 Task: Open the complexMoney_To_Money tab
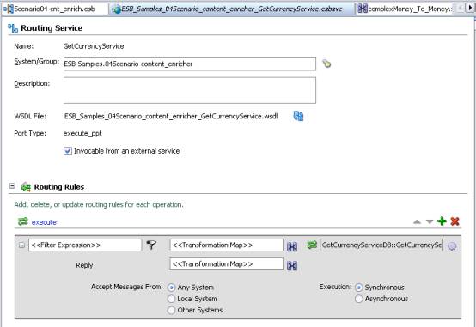tap(405, 9)
